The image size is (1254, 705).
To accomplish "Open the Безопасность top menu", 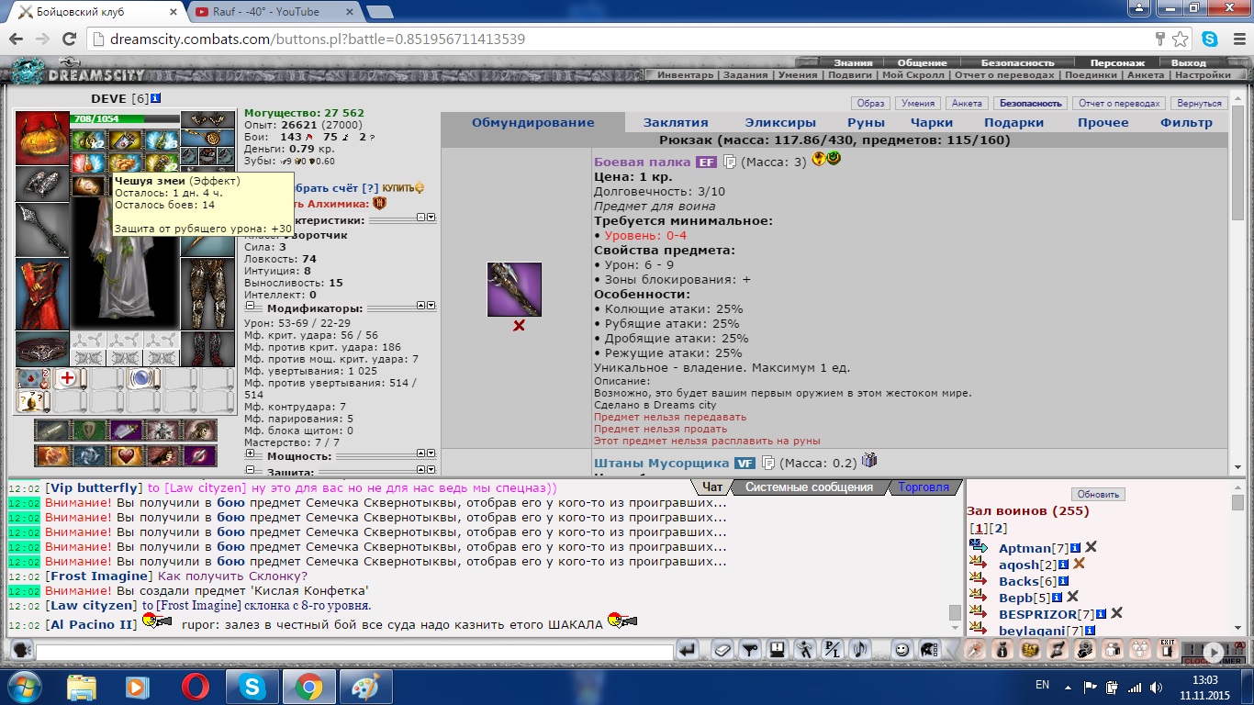I will point(1017,62).
